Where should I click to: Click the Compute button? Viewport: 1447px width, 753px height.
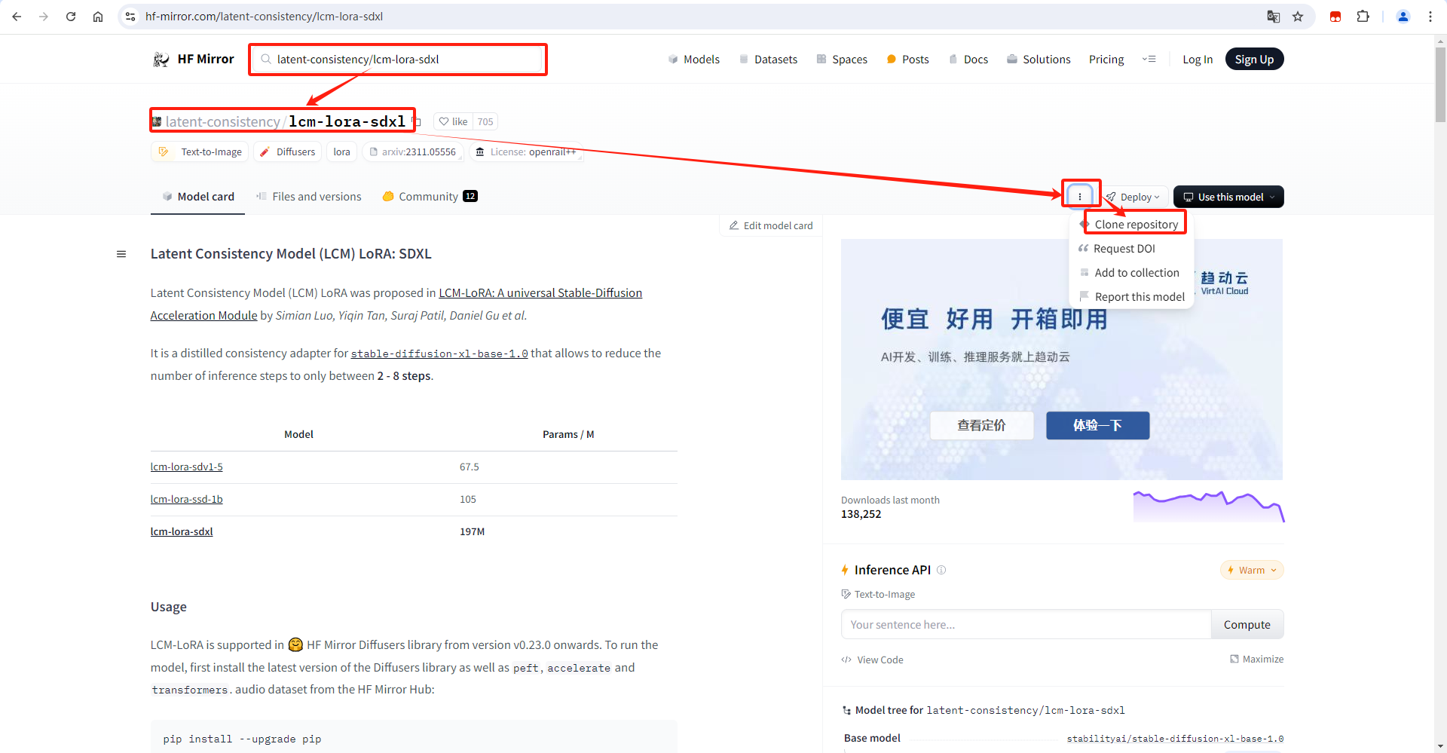coord(1247,624)
